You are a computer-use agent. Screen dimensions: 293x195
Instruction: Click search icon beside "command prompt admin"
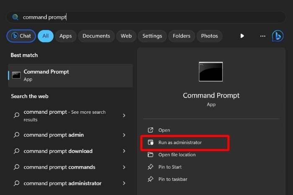coord(16,135)
